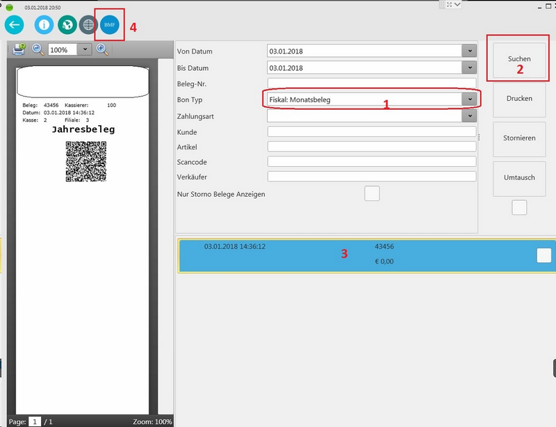Focus the Artikel input field
The height and width of the screenshot is (427, 556).
tap(372, 147)
